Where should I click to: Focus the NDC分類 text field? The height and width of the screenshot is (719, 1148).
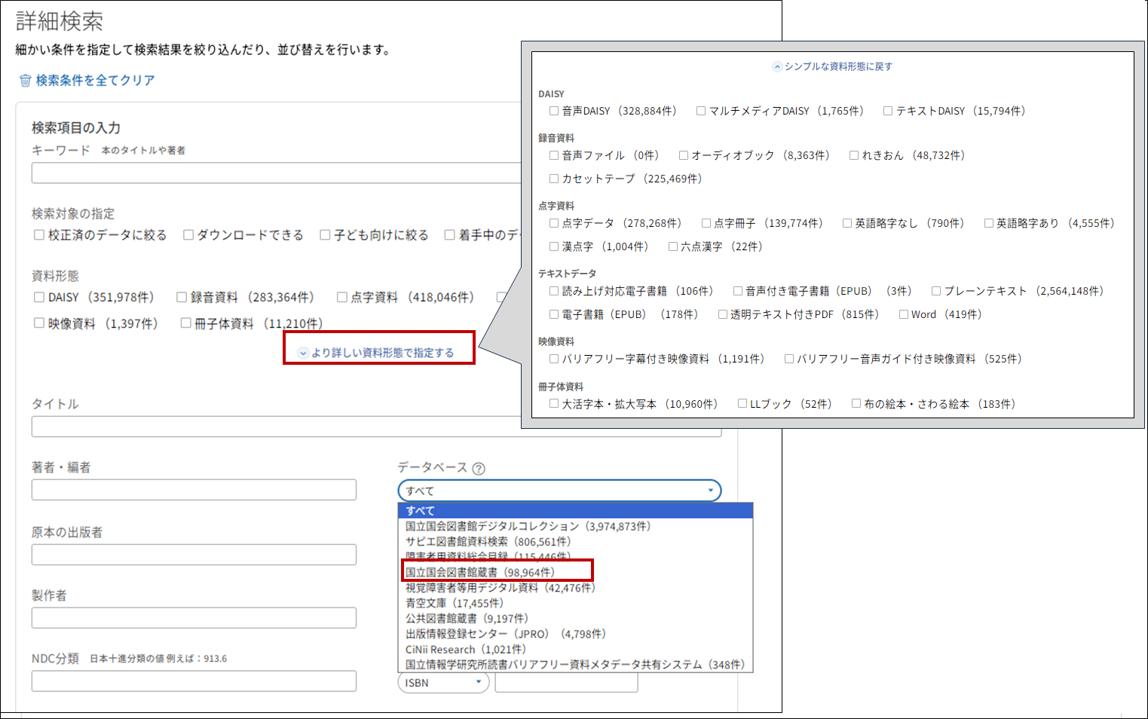[194, 681]
